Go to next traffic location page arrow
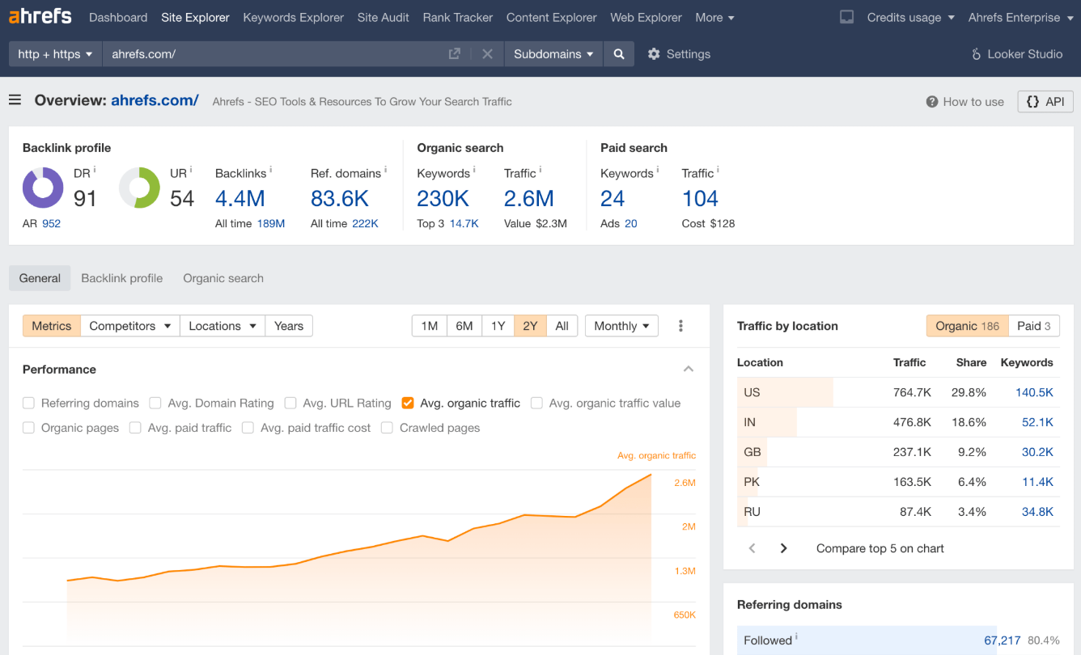The image size is (1081, 655). pyautogui.click(x=783, y=548)
